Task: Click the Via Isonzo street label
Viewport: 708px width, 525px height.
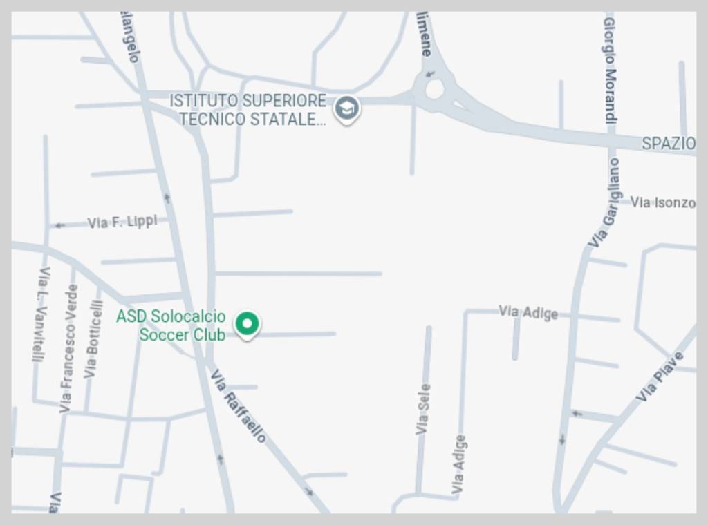Action: point(663,202)
